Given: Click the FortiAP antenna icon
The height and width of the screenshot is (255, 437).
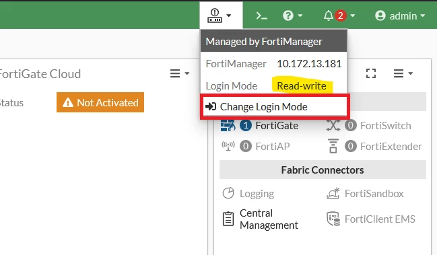Looking at the screenshot, I should point(228,146).
